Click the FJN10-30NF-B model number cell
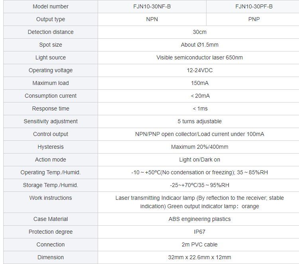Image resolution: width=299 pixels, height=264 pixels. coord(152,6)
